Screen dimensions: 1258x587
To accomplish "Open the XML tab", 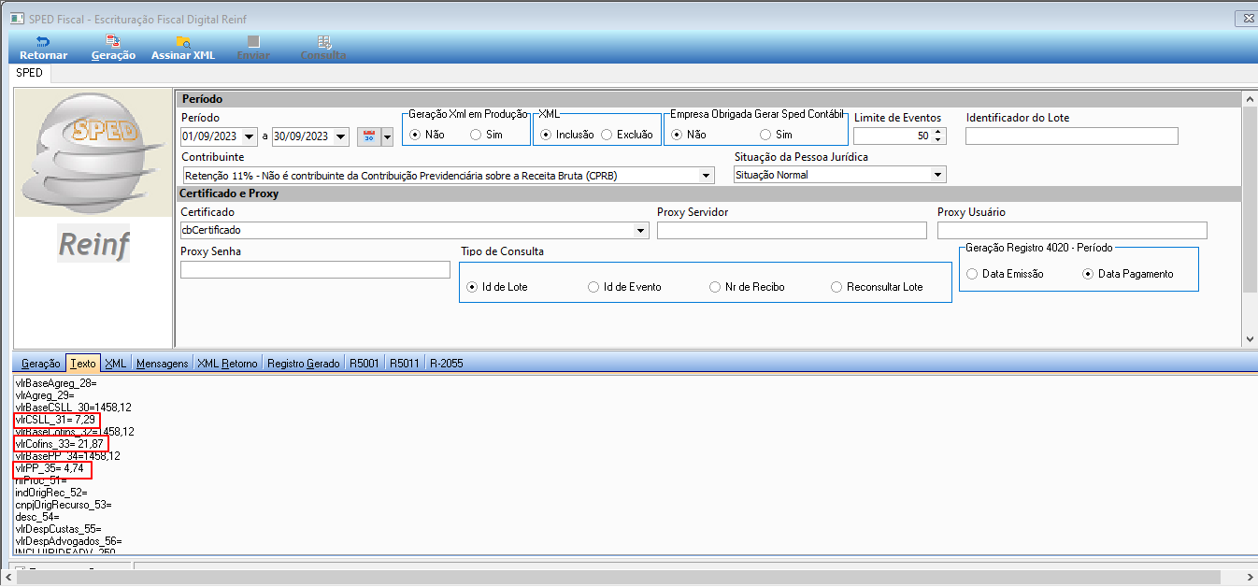I will coord(116,363).
